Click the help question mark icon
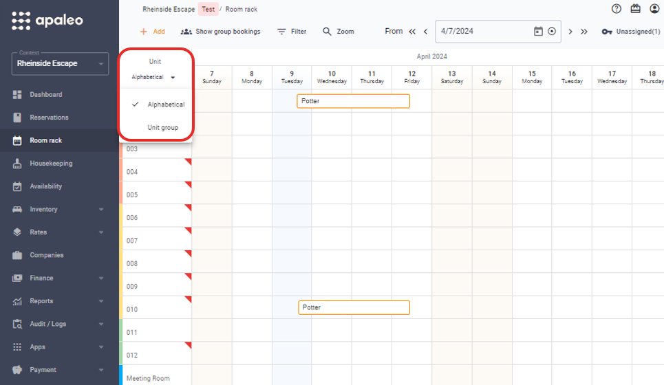The width and height of the screenshot is (664, 385). click(x=617, y=9)
